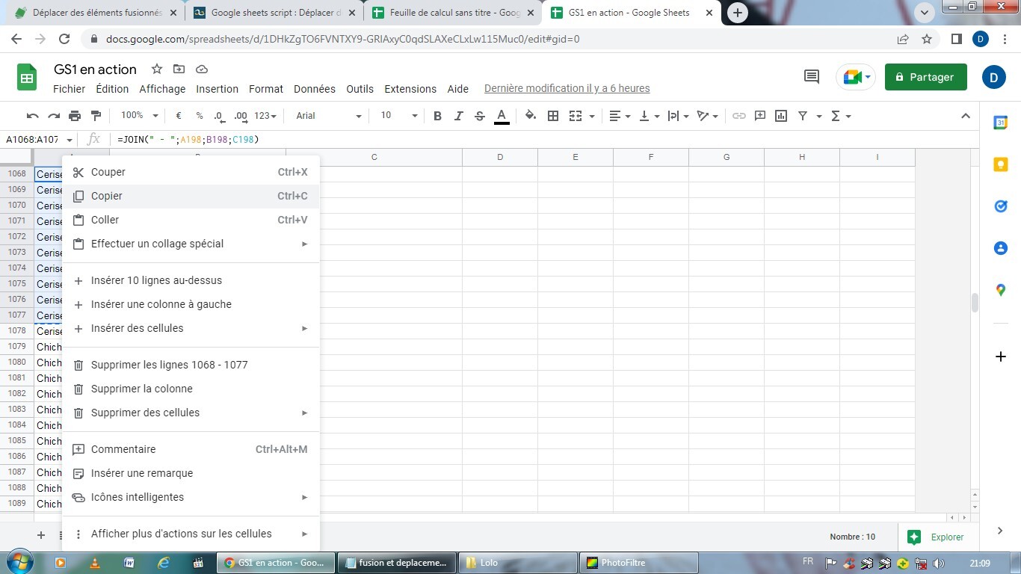Check the cloud save status icon

pos(201,70)
